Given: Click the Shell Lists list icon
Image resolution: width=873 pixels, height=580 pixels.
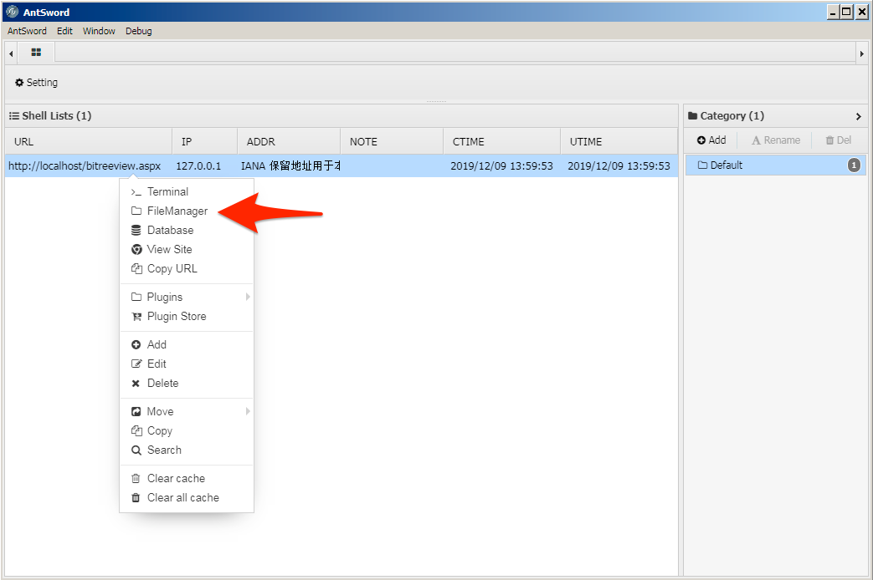Looking at the screenshot, I should click(14, 115).
